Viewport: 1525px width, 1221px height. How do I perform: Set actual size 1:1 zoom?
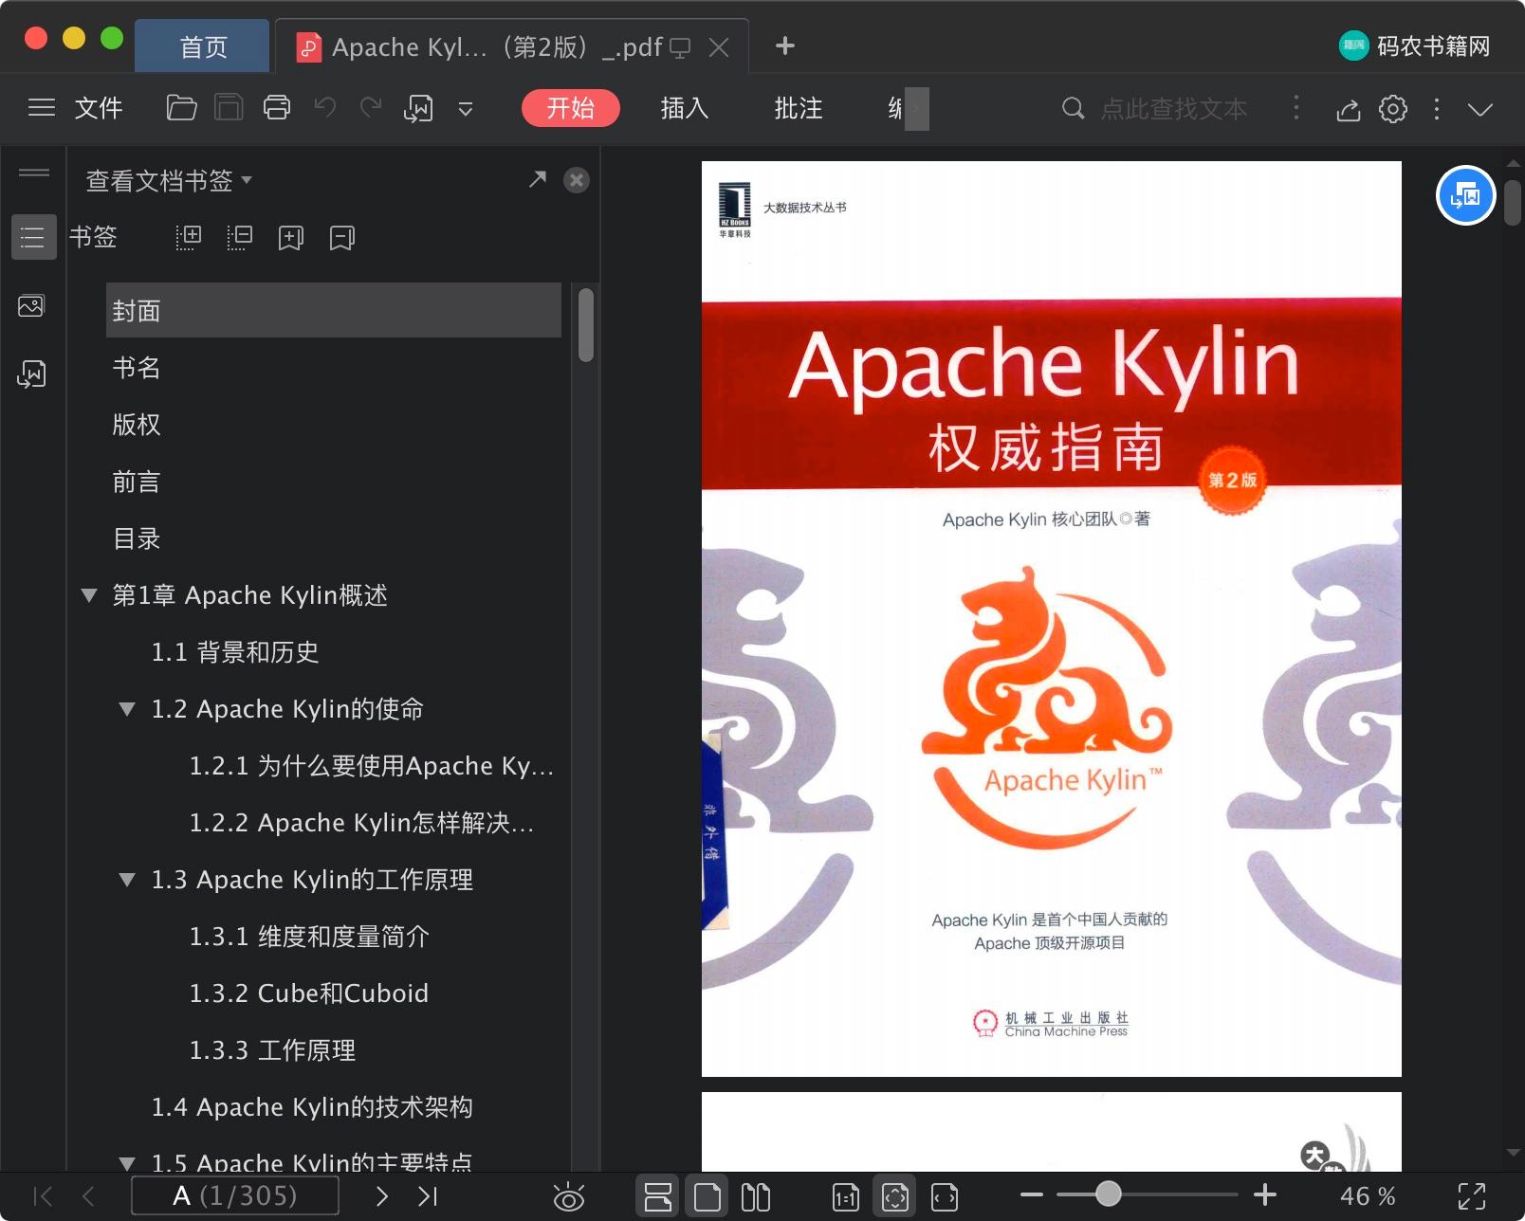(x=845, y=1197)
